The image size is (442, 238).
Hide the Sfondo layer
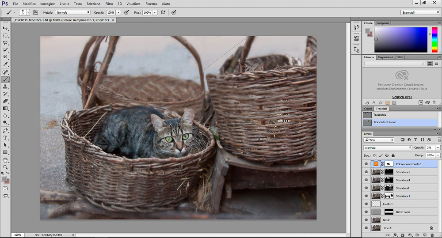[x=366, y=228]
